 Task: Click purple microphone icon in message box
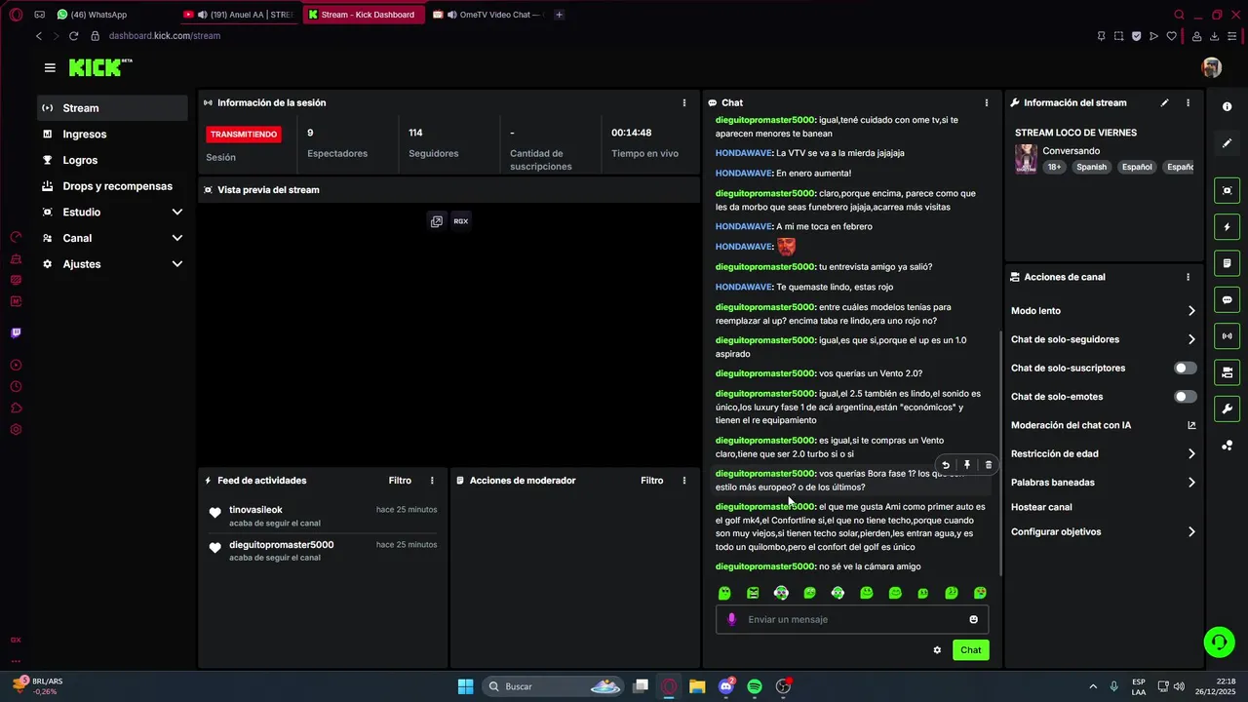pos(731,619)
